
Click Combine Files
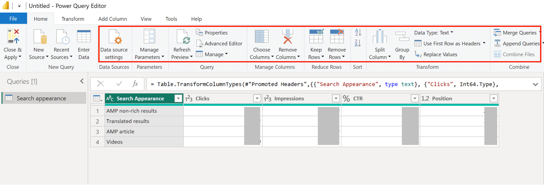click(x=514, y=54)
